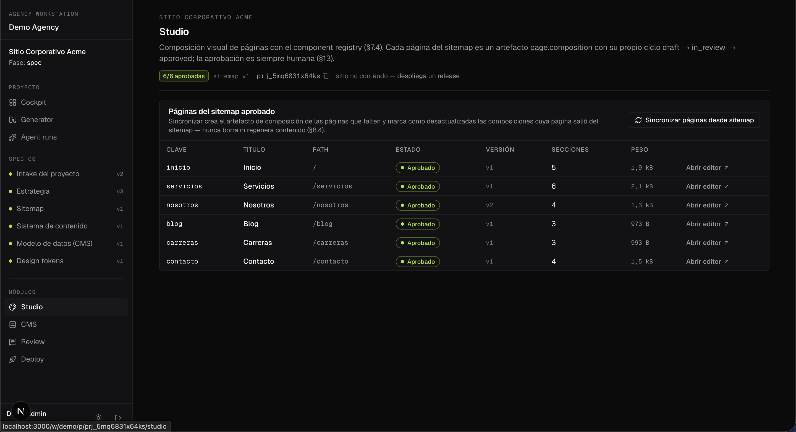Open Intake del proyecto spec
This screenshot has width=796, height=432.
point(66,174)
